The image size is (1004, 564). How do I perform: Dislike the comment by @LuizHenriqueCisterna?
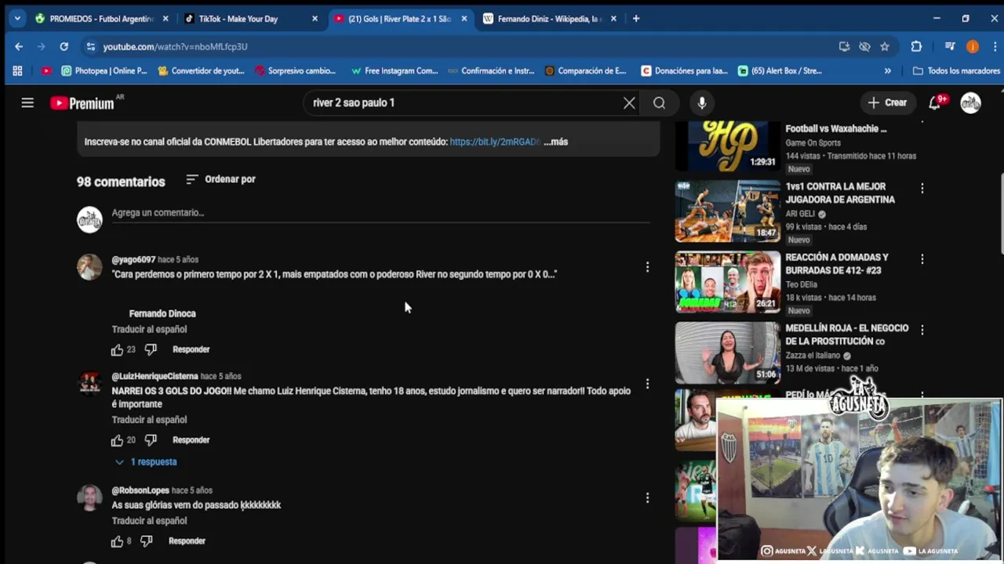(x=151, y=440)
